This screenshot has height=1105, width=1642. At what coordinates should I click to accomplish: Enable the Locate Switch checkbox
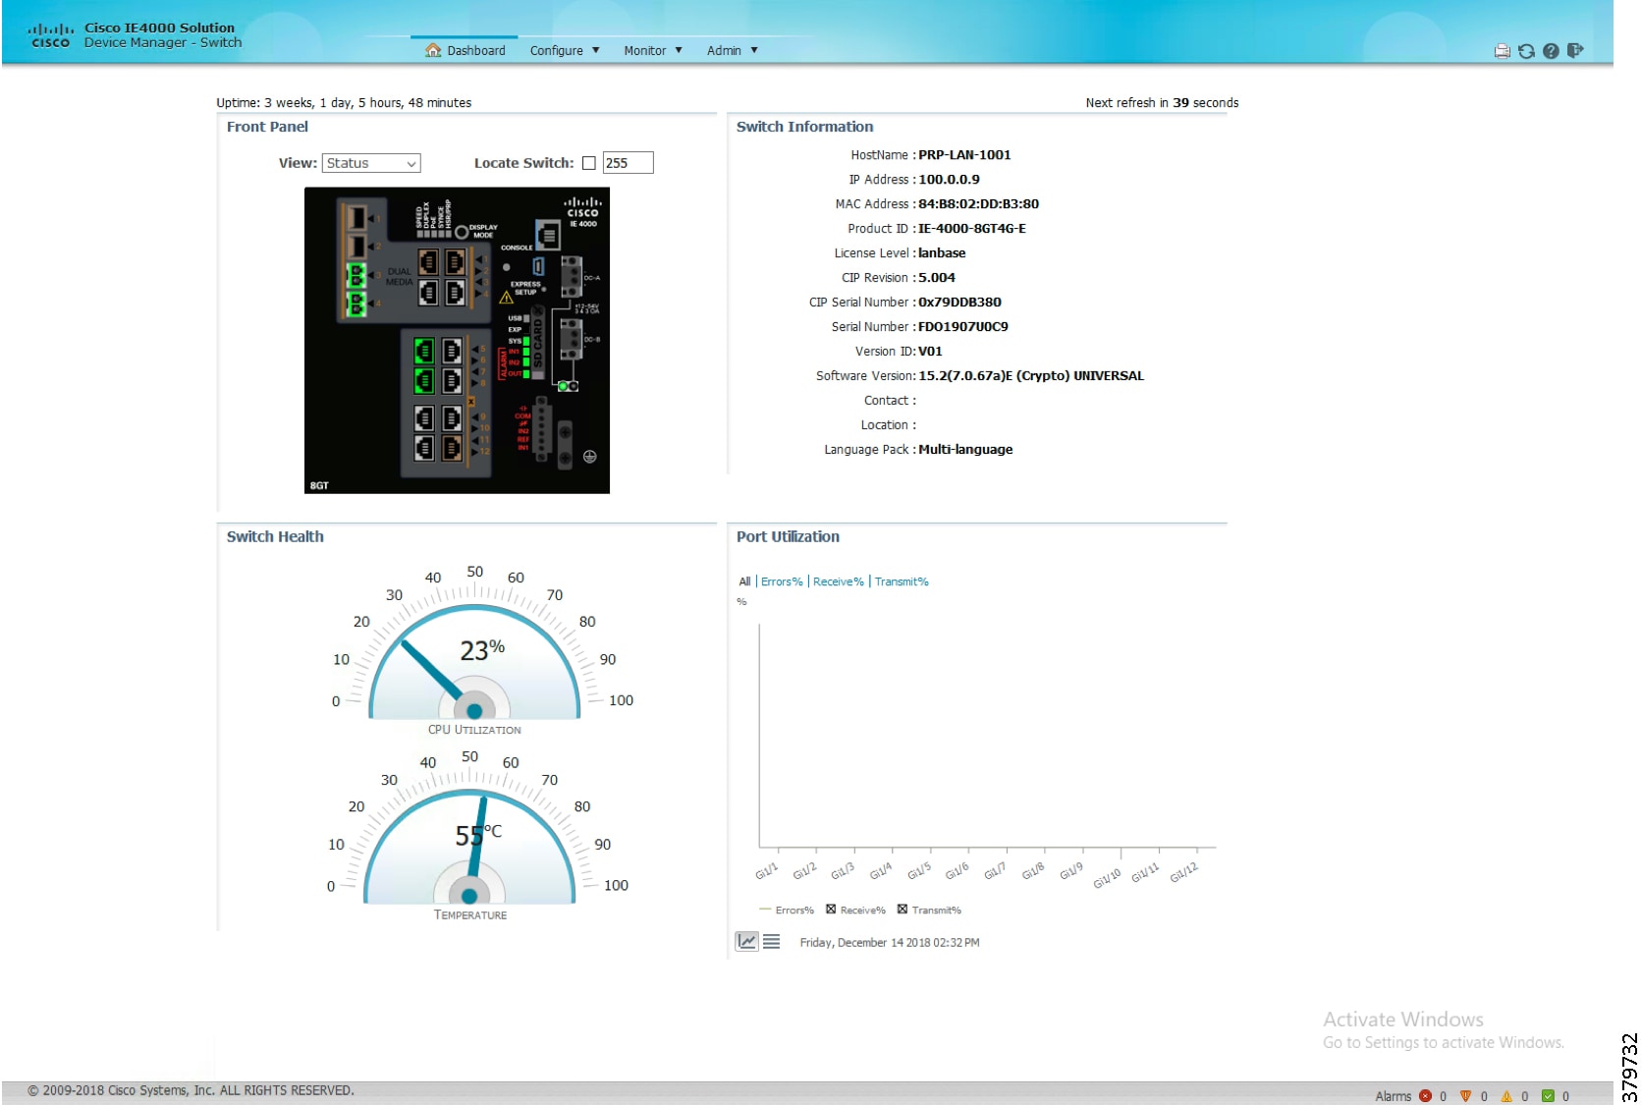[x=589, y=163]
